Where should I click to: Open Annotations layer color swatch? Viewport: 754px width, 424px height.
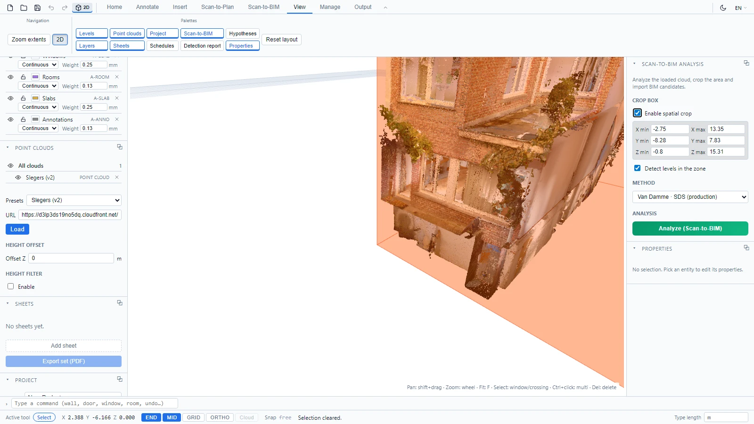(x=35, y=119)
